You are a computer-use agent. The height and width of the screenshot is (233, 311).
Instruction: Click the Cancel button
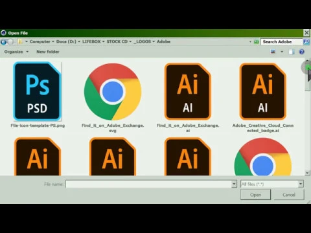pos(289,195)
